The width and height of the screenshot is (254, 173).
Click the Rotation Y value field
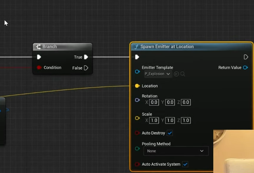pyautogui.click(x=170, y=102)
